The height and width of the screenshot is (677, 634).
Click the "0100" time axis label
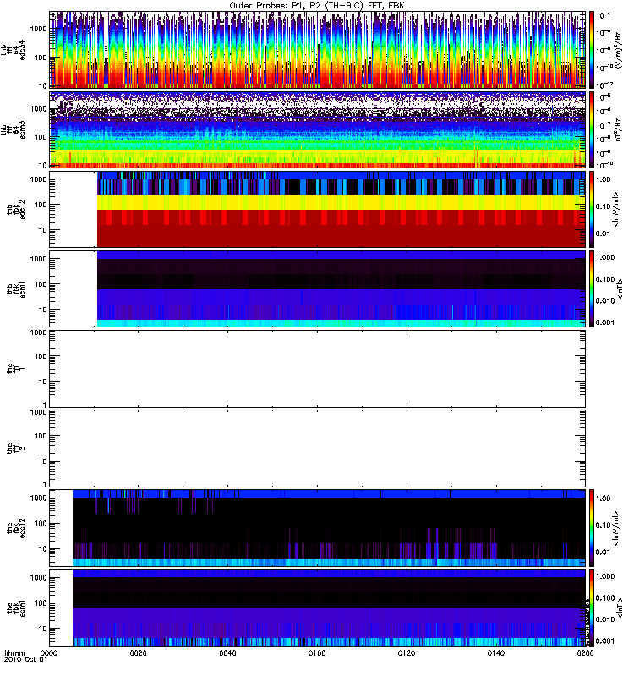[317, 652]
